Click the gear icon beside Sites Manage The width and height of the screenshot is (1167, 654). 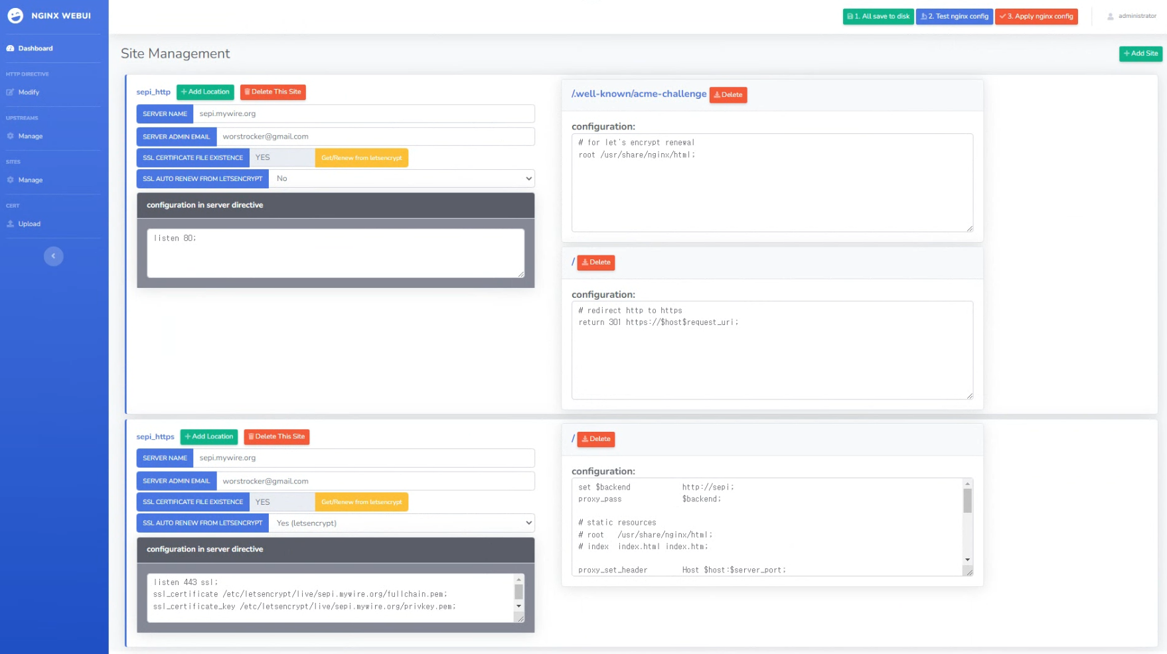tap(10, 180)
